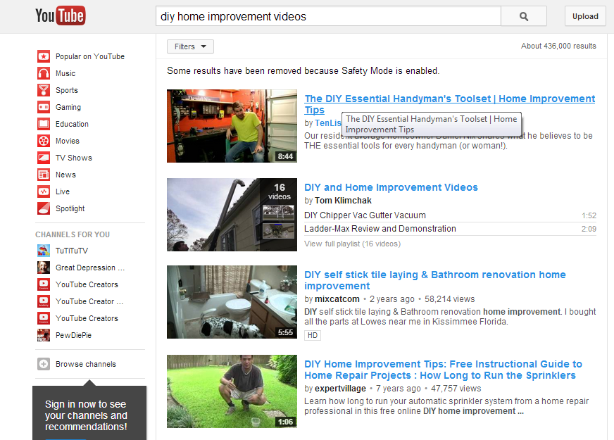Click the Upload button

pyautogui.click(x=585, y=16)
